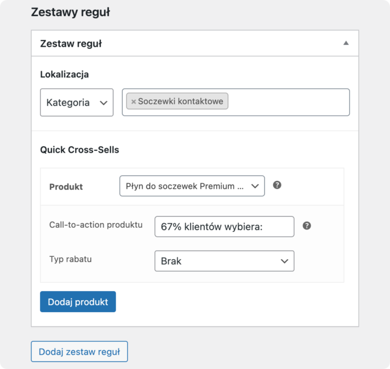Viewport: 390px width, 369px height.
Task: Click the Call-to-action produktu label
Action: coord(96,224)
